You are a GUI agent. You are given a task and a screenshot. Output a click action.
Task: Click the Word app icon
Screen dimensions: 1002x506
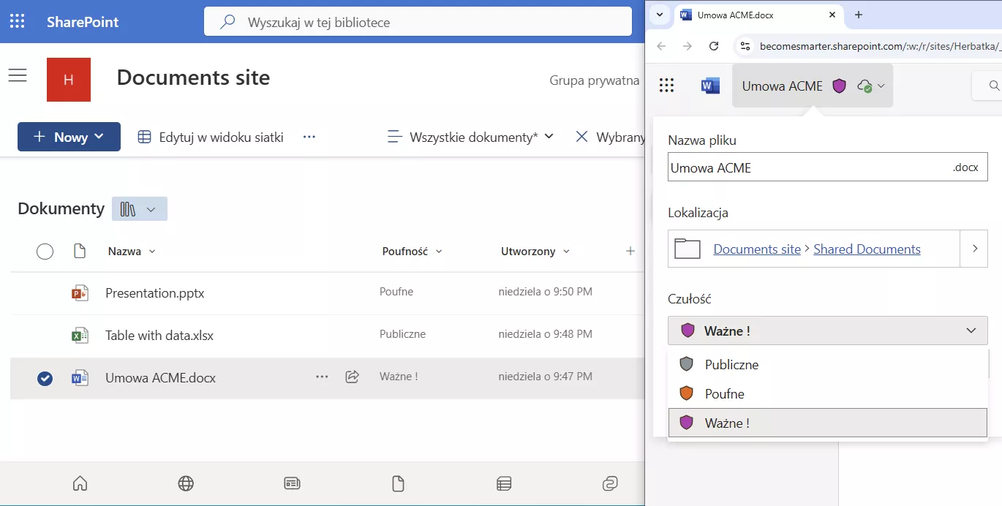pyautogui.click(x=709, y=86)
